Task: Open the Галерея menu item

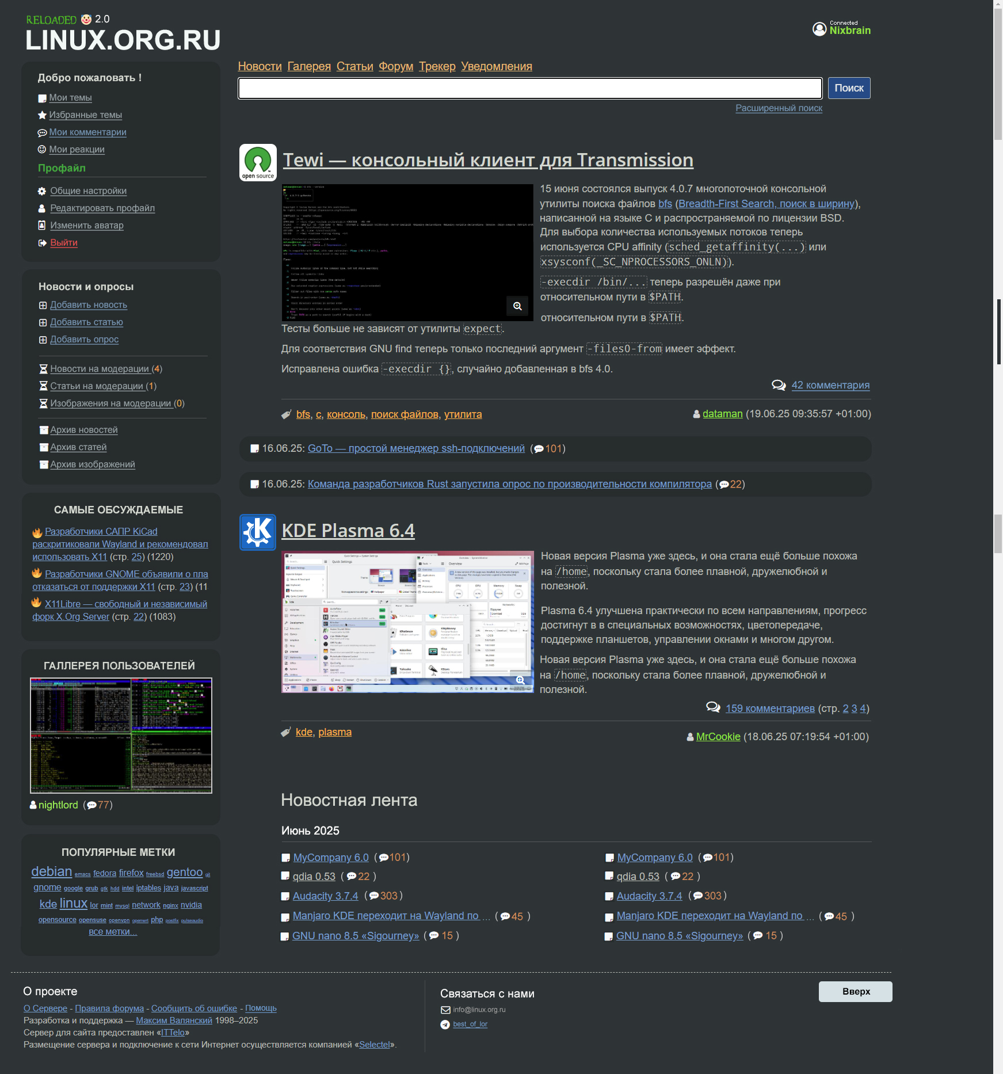Action: [309, 66]
